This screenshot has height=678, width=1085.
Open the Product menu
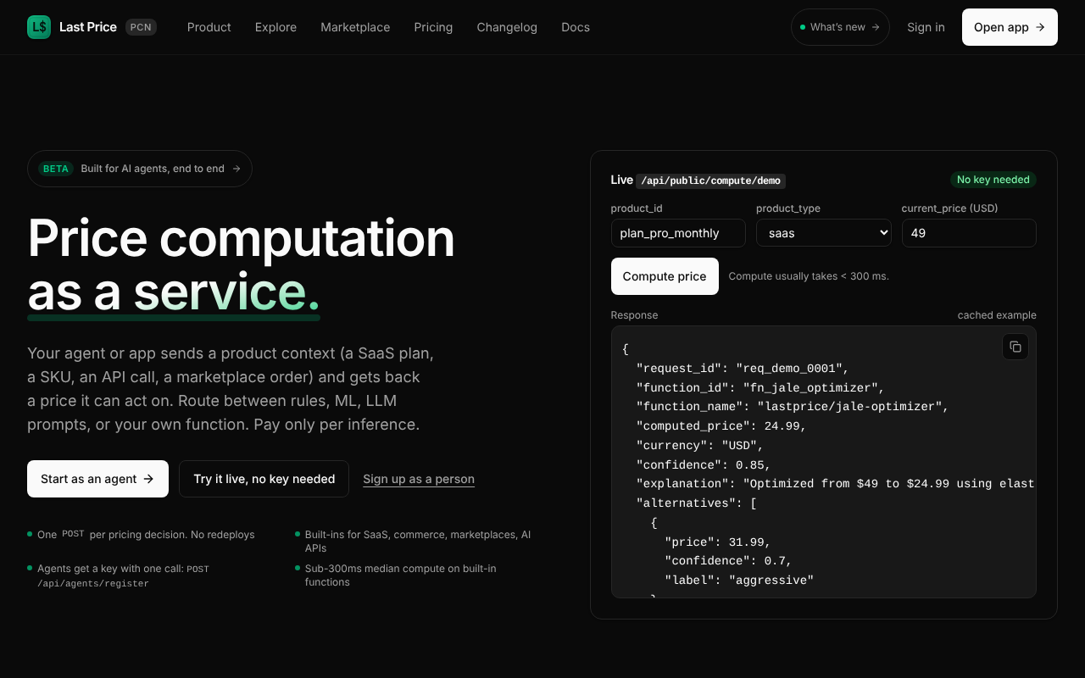209,27
